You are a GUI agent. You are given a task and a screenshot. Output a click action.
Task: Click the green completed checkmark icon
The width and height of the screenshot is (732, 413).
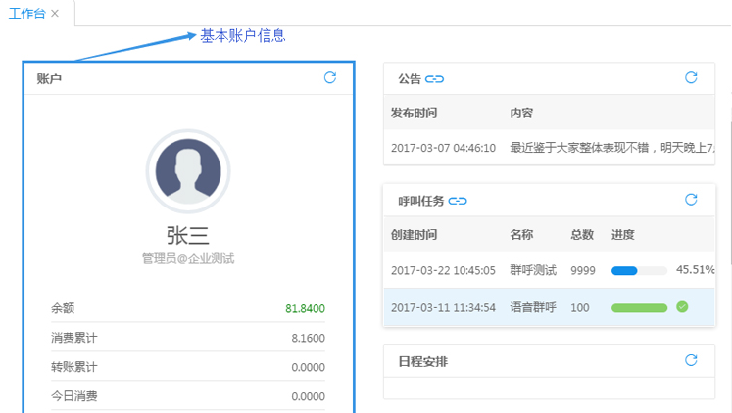click(x=682, y=307)
